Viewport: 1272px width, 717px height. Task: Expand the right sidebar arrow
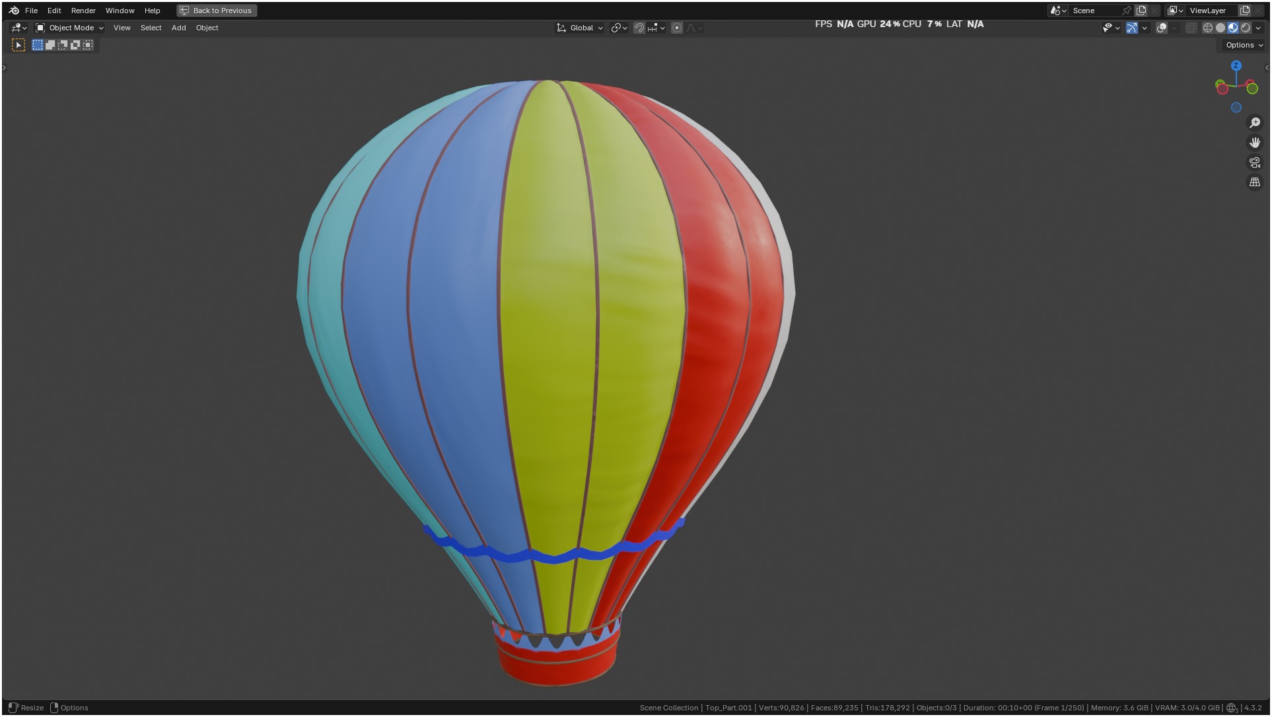click(1266, 67)
